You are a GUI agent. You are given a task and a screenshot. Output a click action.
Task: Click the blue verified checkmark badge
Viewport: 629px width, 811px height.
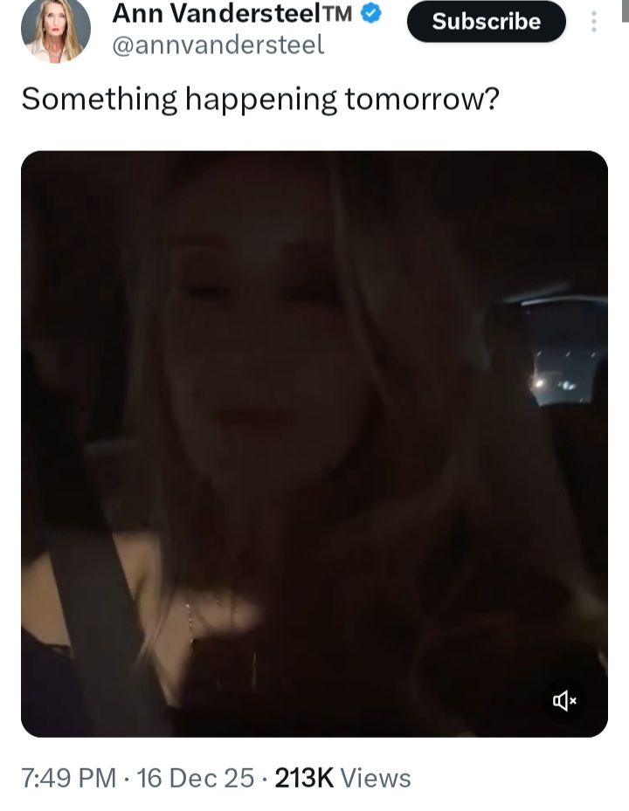point(370,13)
